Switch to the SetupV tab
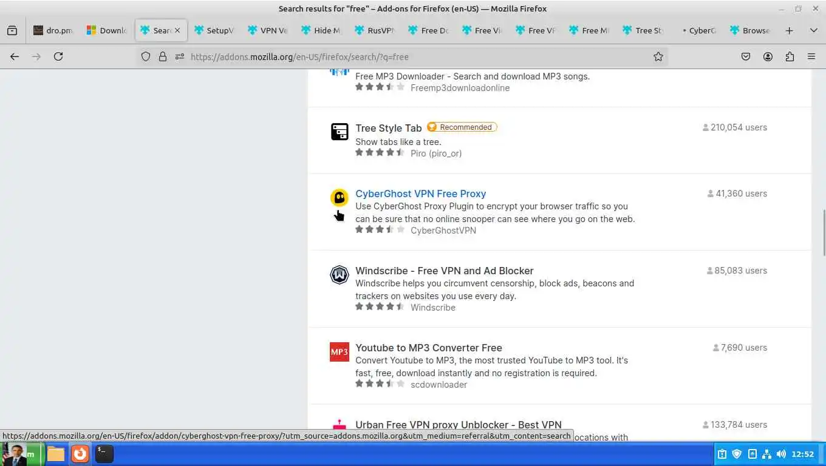The width and height of the screenshot is (826, 466). pyautogui.click(x=214, y=30)
